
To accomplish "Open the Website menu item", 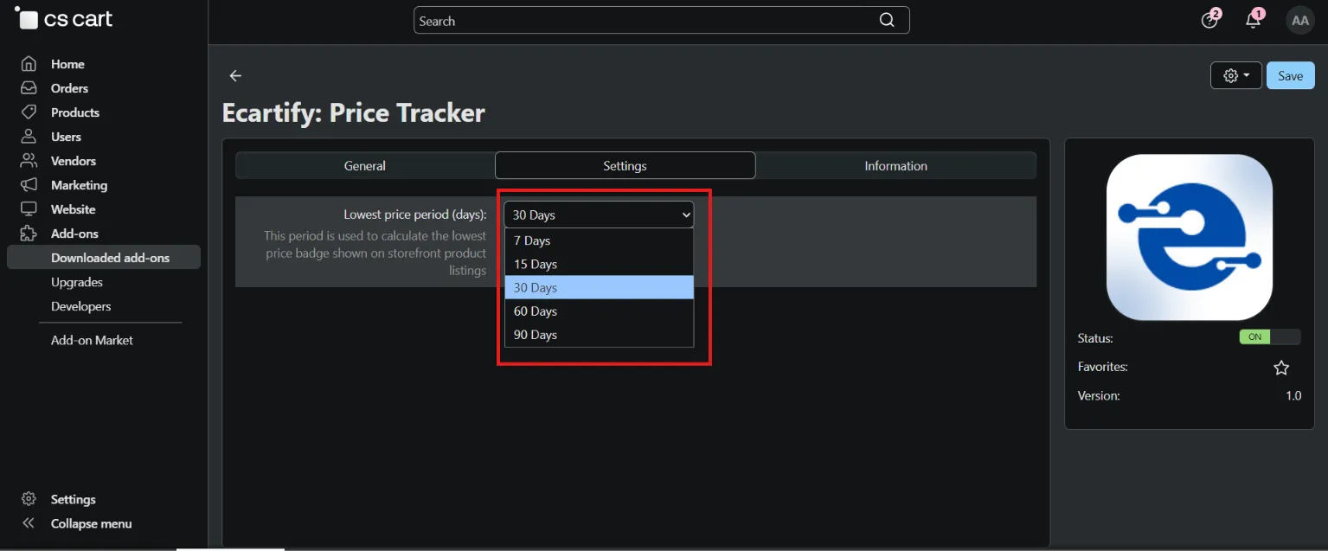I will click(73, 209).
